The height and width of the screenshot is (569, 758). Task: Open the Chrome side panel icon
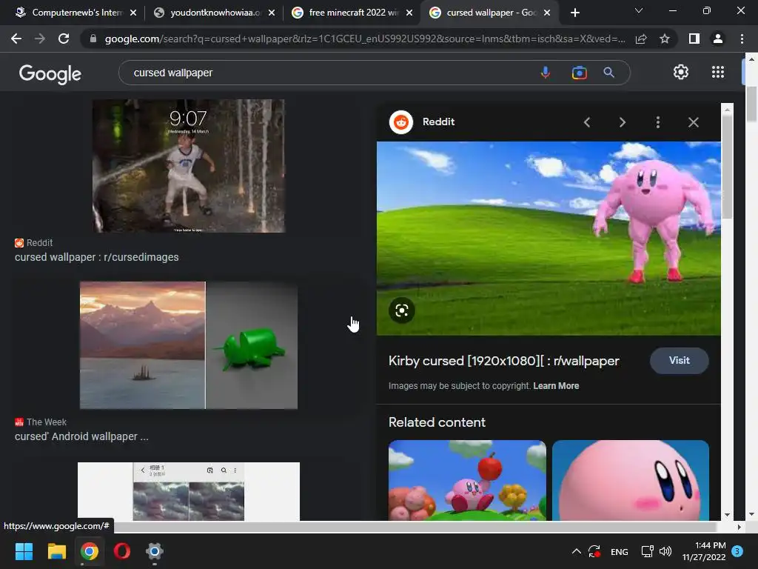pyautogui.click(x=694, y=39)
